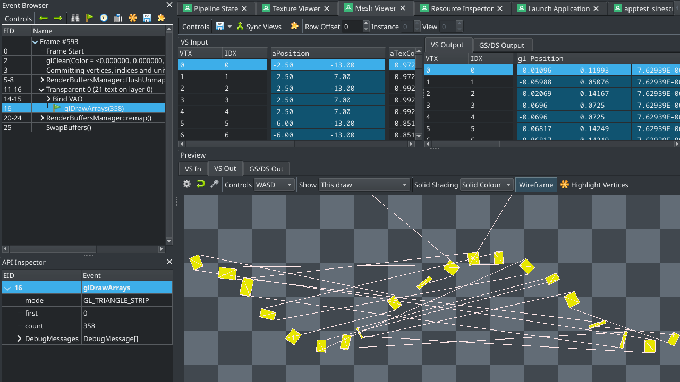Select glDrawArrays(358) event row
This screenshot has width=680, height=382.
(x=84, y=108)
